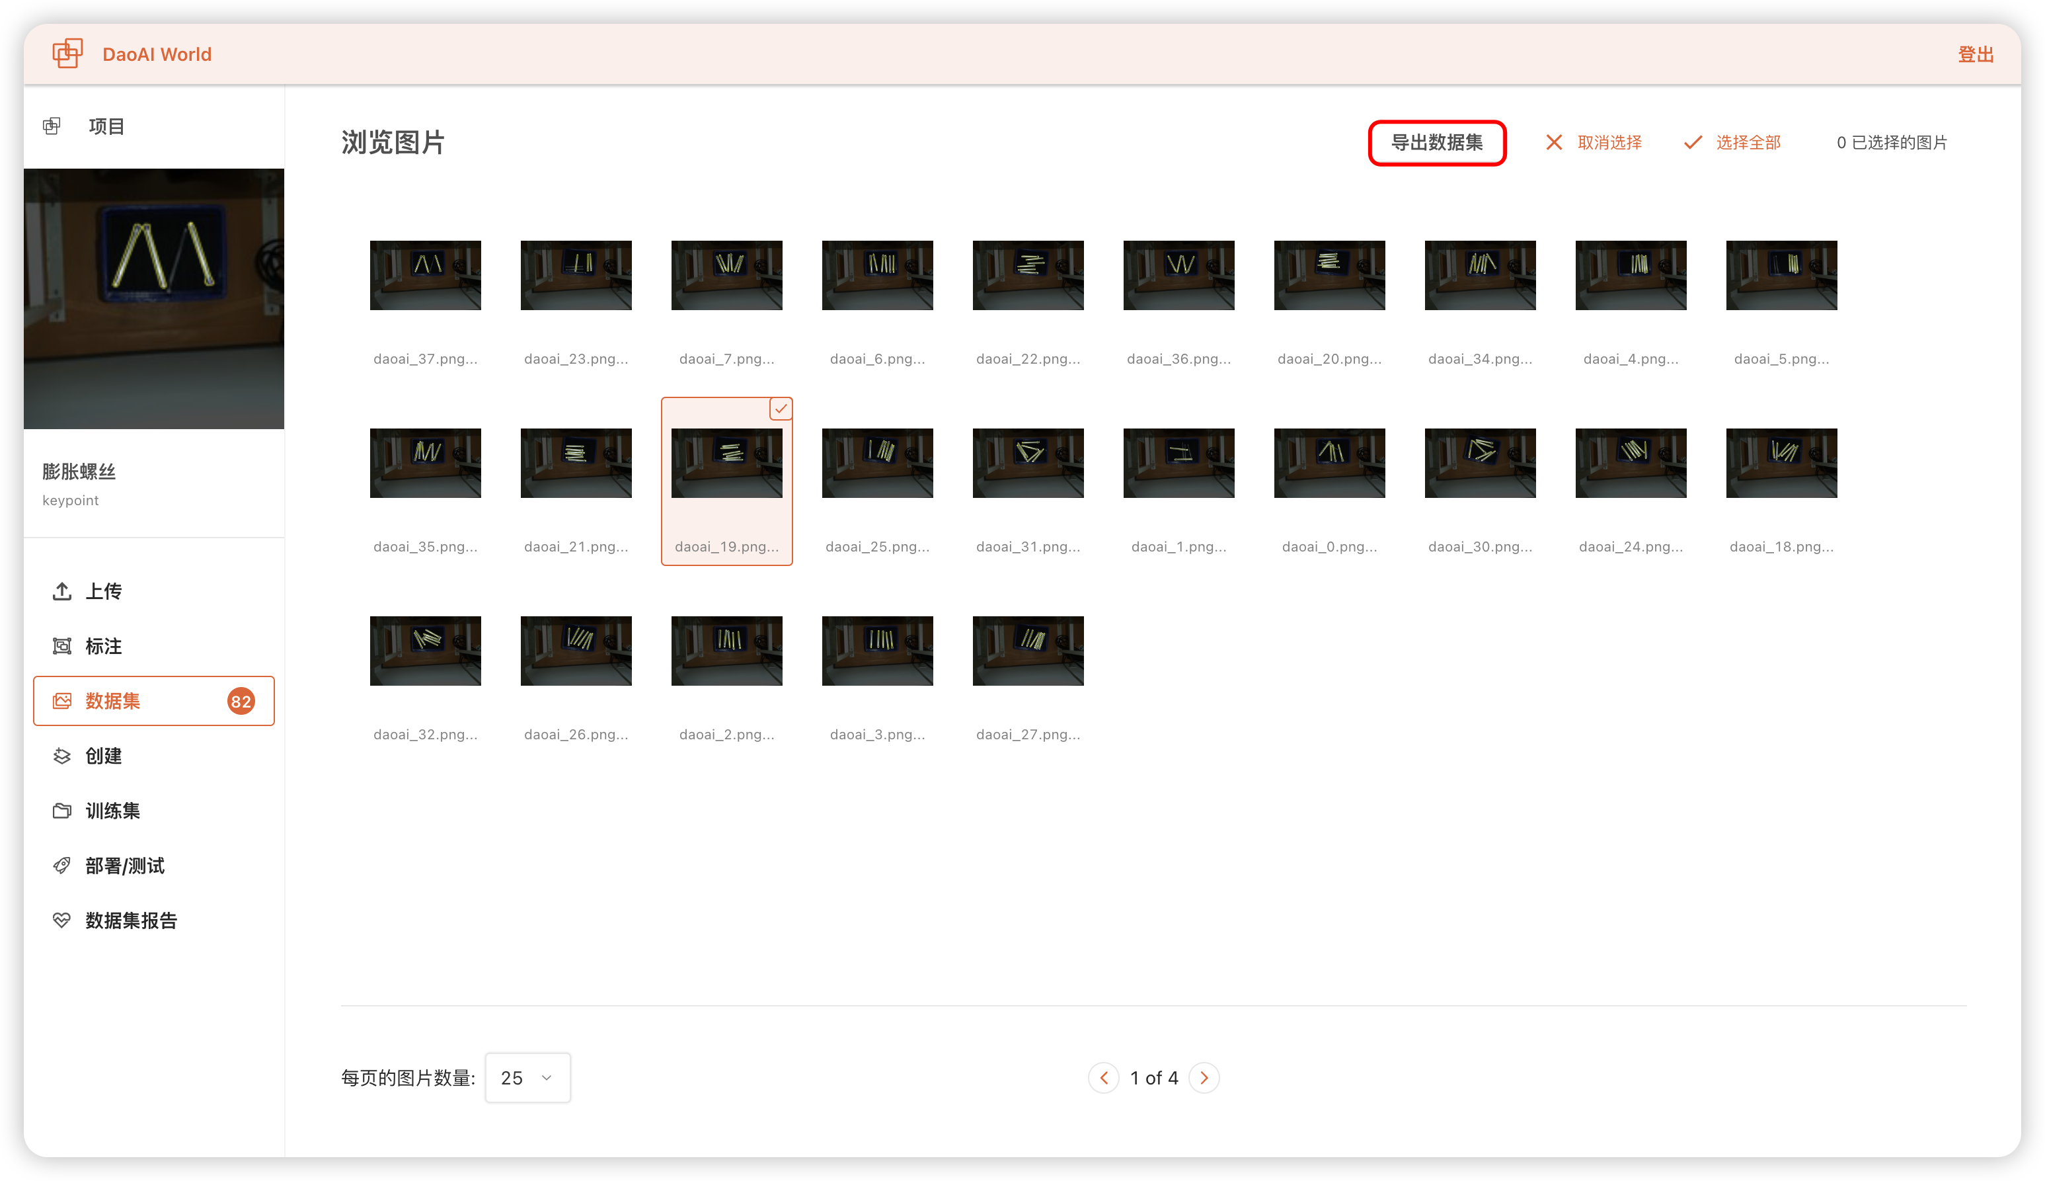Click the DaoAI World logo icon
Viewport: 2045px width, 1181px height.
67,54
